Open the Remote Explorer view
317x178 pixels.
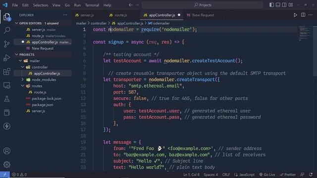click(x=6, y=86)
